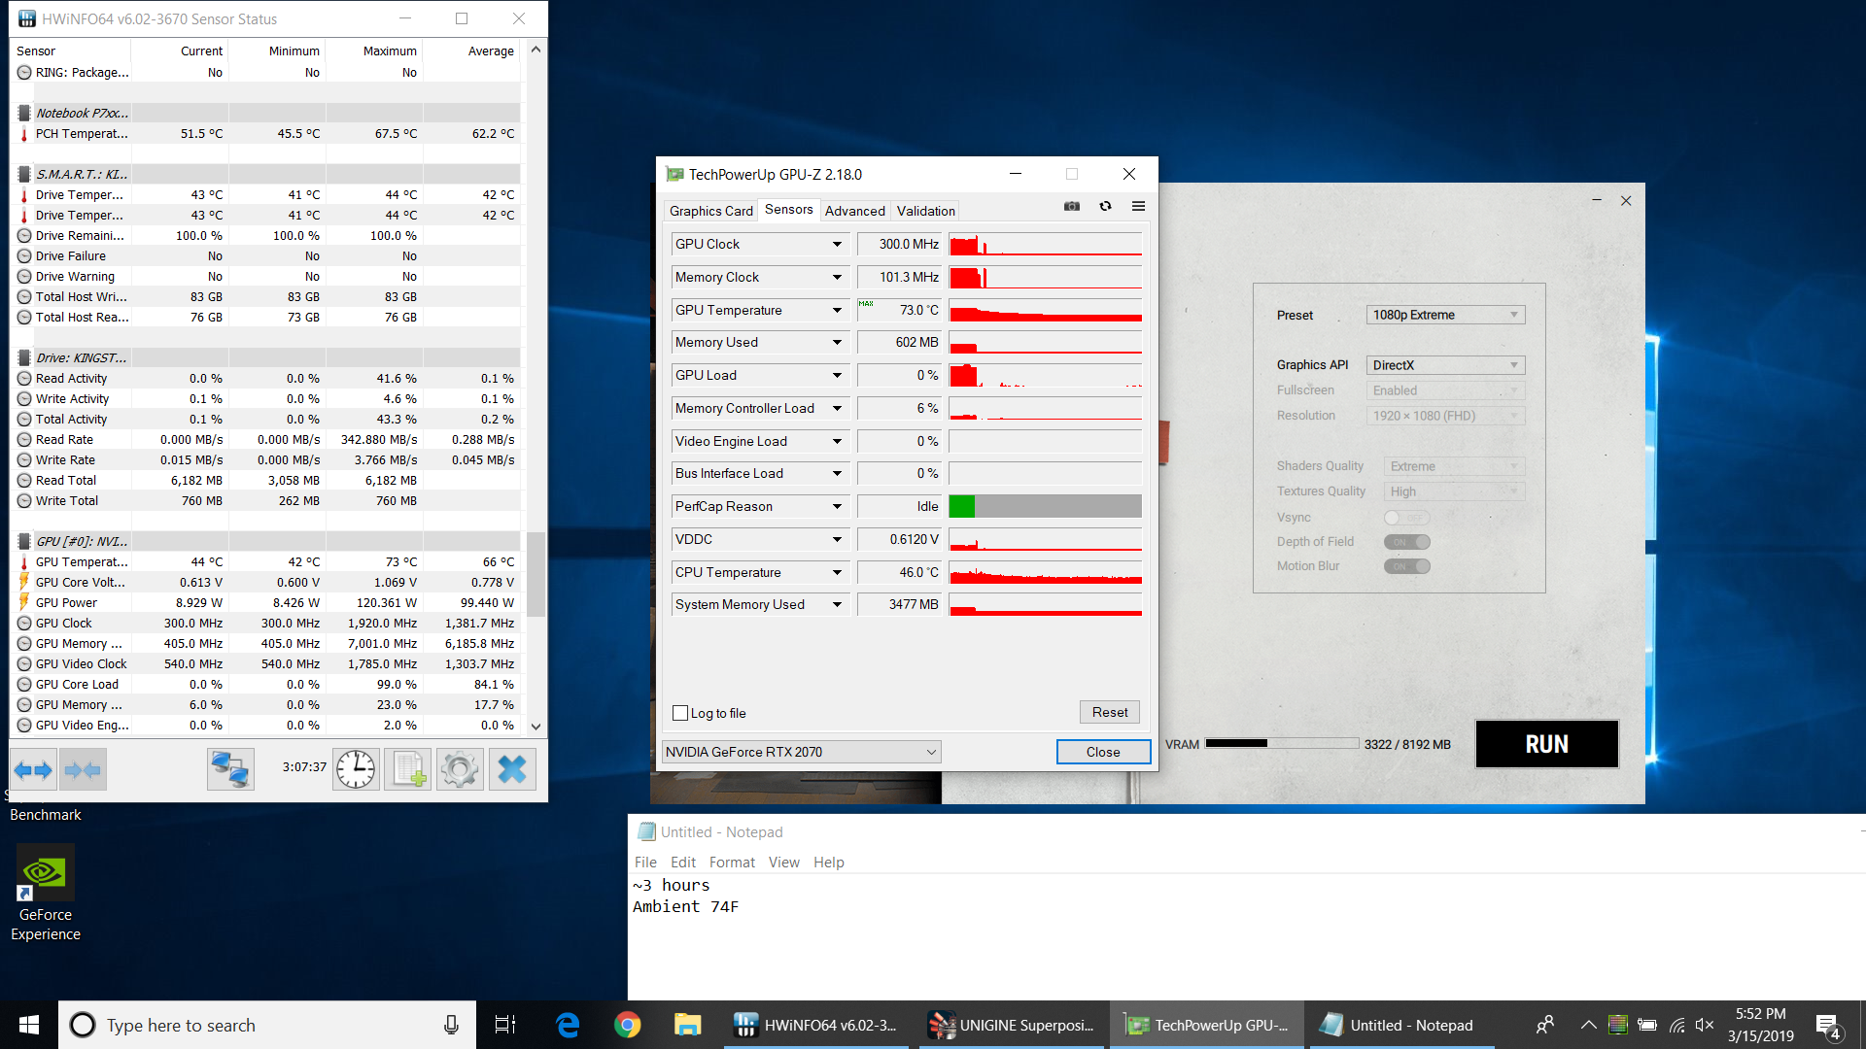Screen dimensions: 1866x1049
Task: Click the muted volume tray icon
Action: (1704, 1025)
